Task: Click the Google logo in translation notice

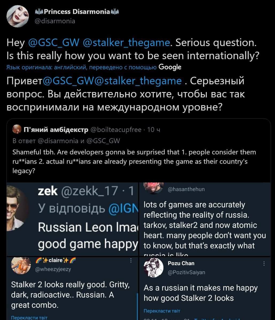Action: tap(170, 67)
